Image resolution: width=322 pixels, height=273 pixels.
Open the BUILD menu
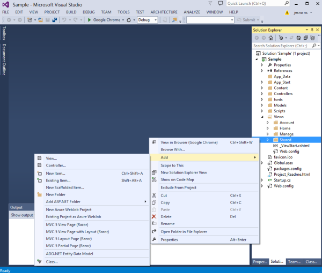[x=71, y=12]
